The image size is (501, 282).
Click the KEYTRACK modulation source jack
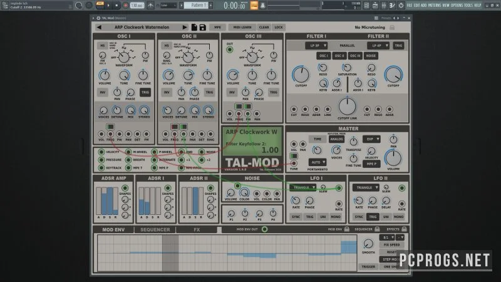[x=101, y=167]
